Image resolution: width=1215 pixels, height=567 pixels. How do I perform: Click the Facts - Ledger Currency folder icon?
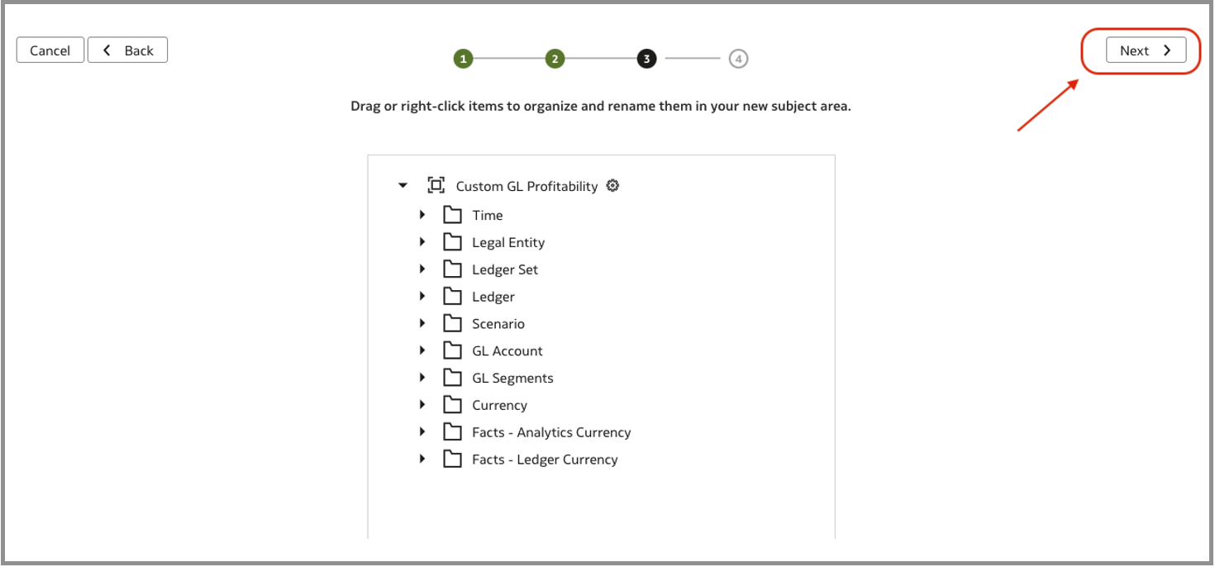[x=452, y=460]
